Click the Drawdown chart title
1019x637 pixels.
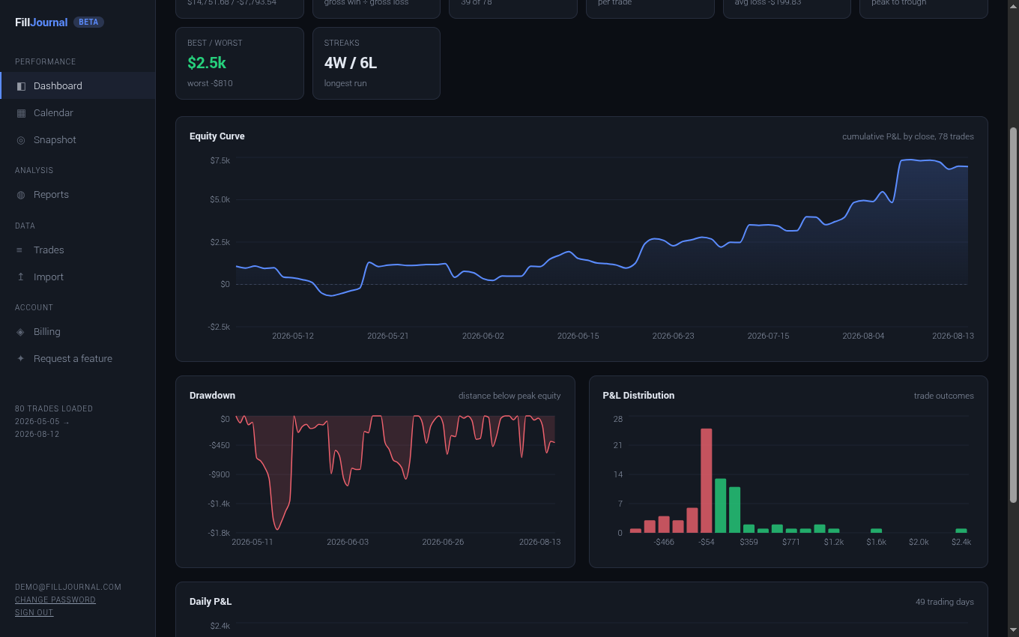[x=212, y=396]
